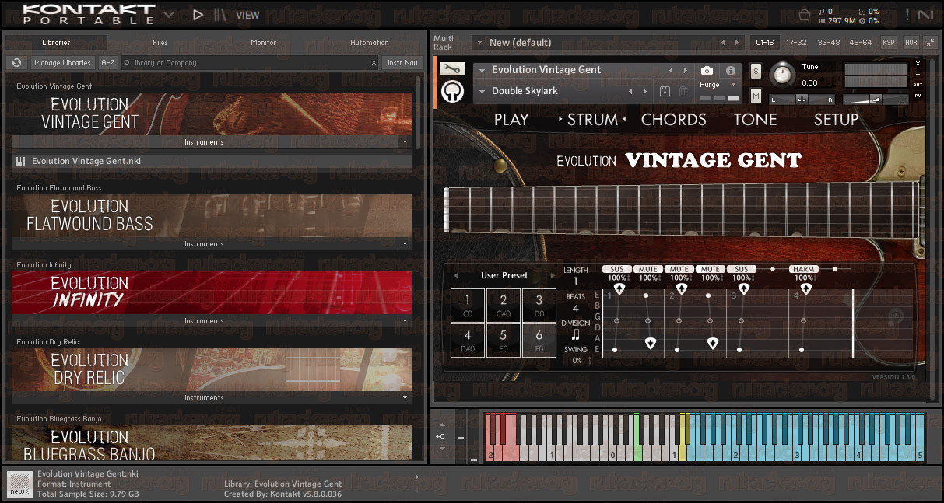
Task: Change the DIVISION note icon
Action: coord(576,334)
